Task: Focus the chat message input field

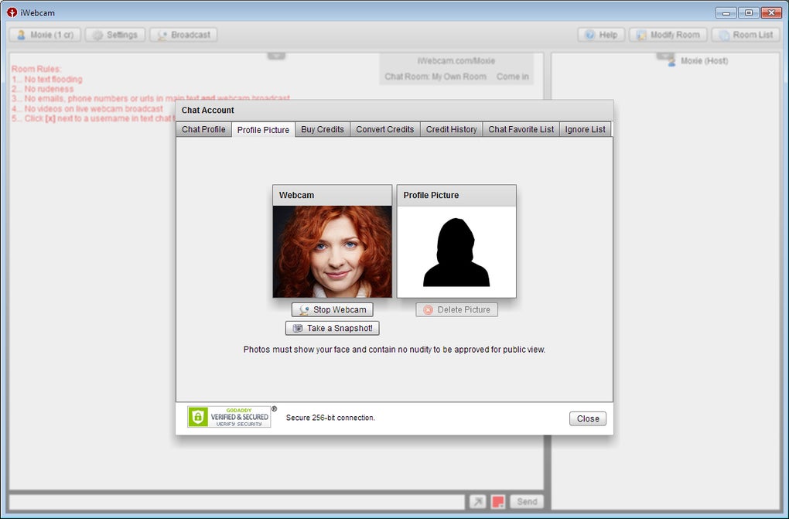Action: pos(237,502)
